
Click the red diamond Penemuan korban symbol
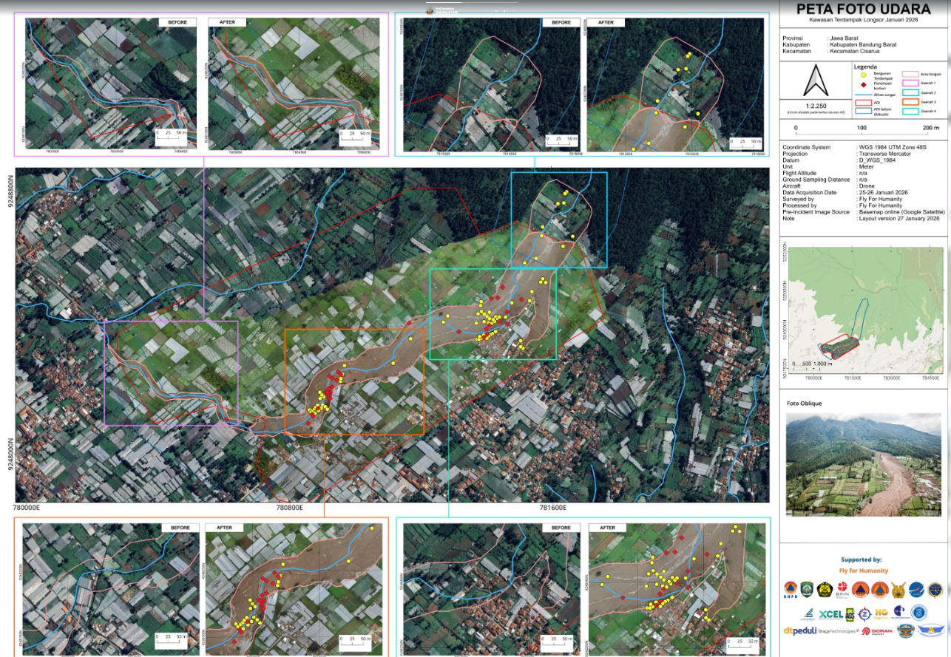(863, 84)
